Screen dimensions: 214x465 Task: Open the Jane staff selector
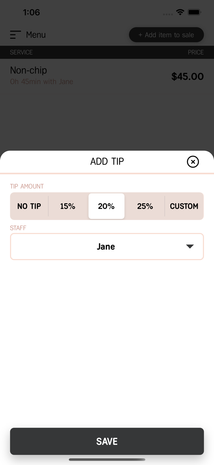coord(106,246)
